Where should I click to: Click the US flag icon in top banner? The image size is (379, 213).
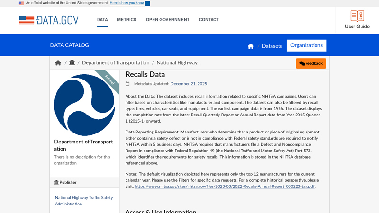[21, 3]
